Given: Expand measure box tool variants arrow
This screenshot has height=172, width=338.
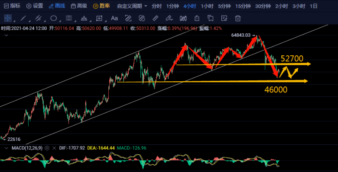Looking at the screenshot, I should [105, 21].
